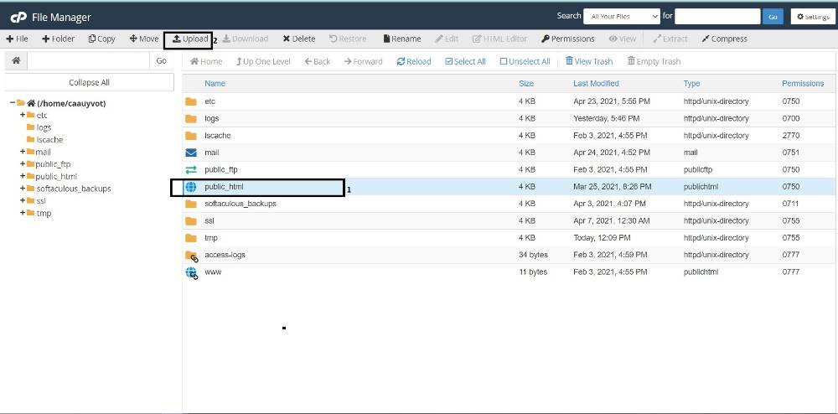Sort the list by Last Modified column

click(x=596, y=83)
